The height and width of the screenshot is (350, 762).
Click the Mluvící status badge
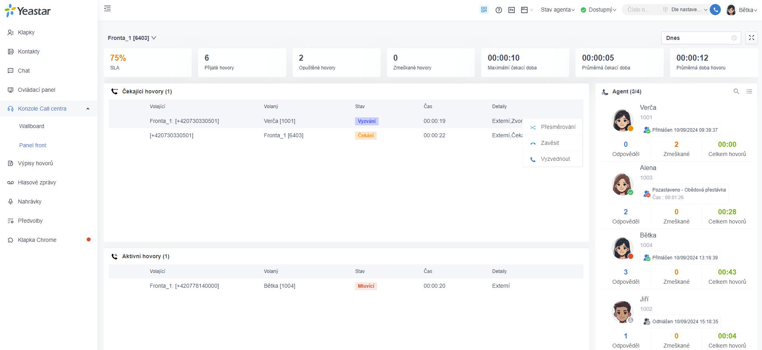coord(366,286)
